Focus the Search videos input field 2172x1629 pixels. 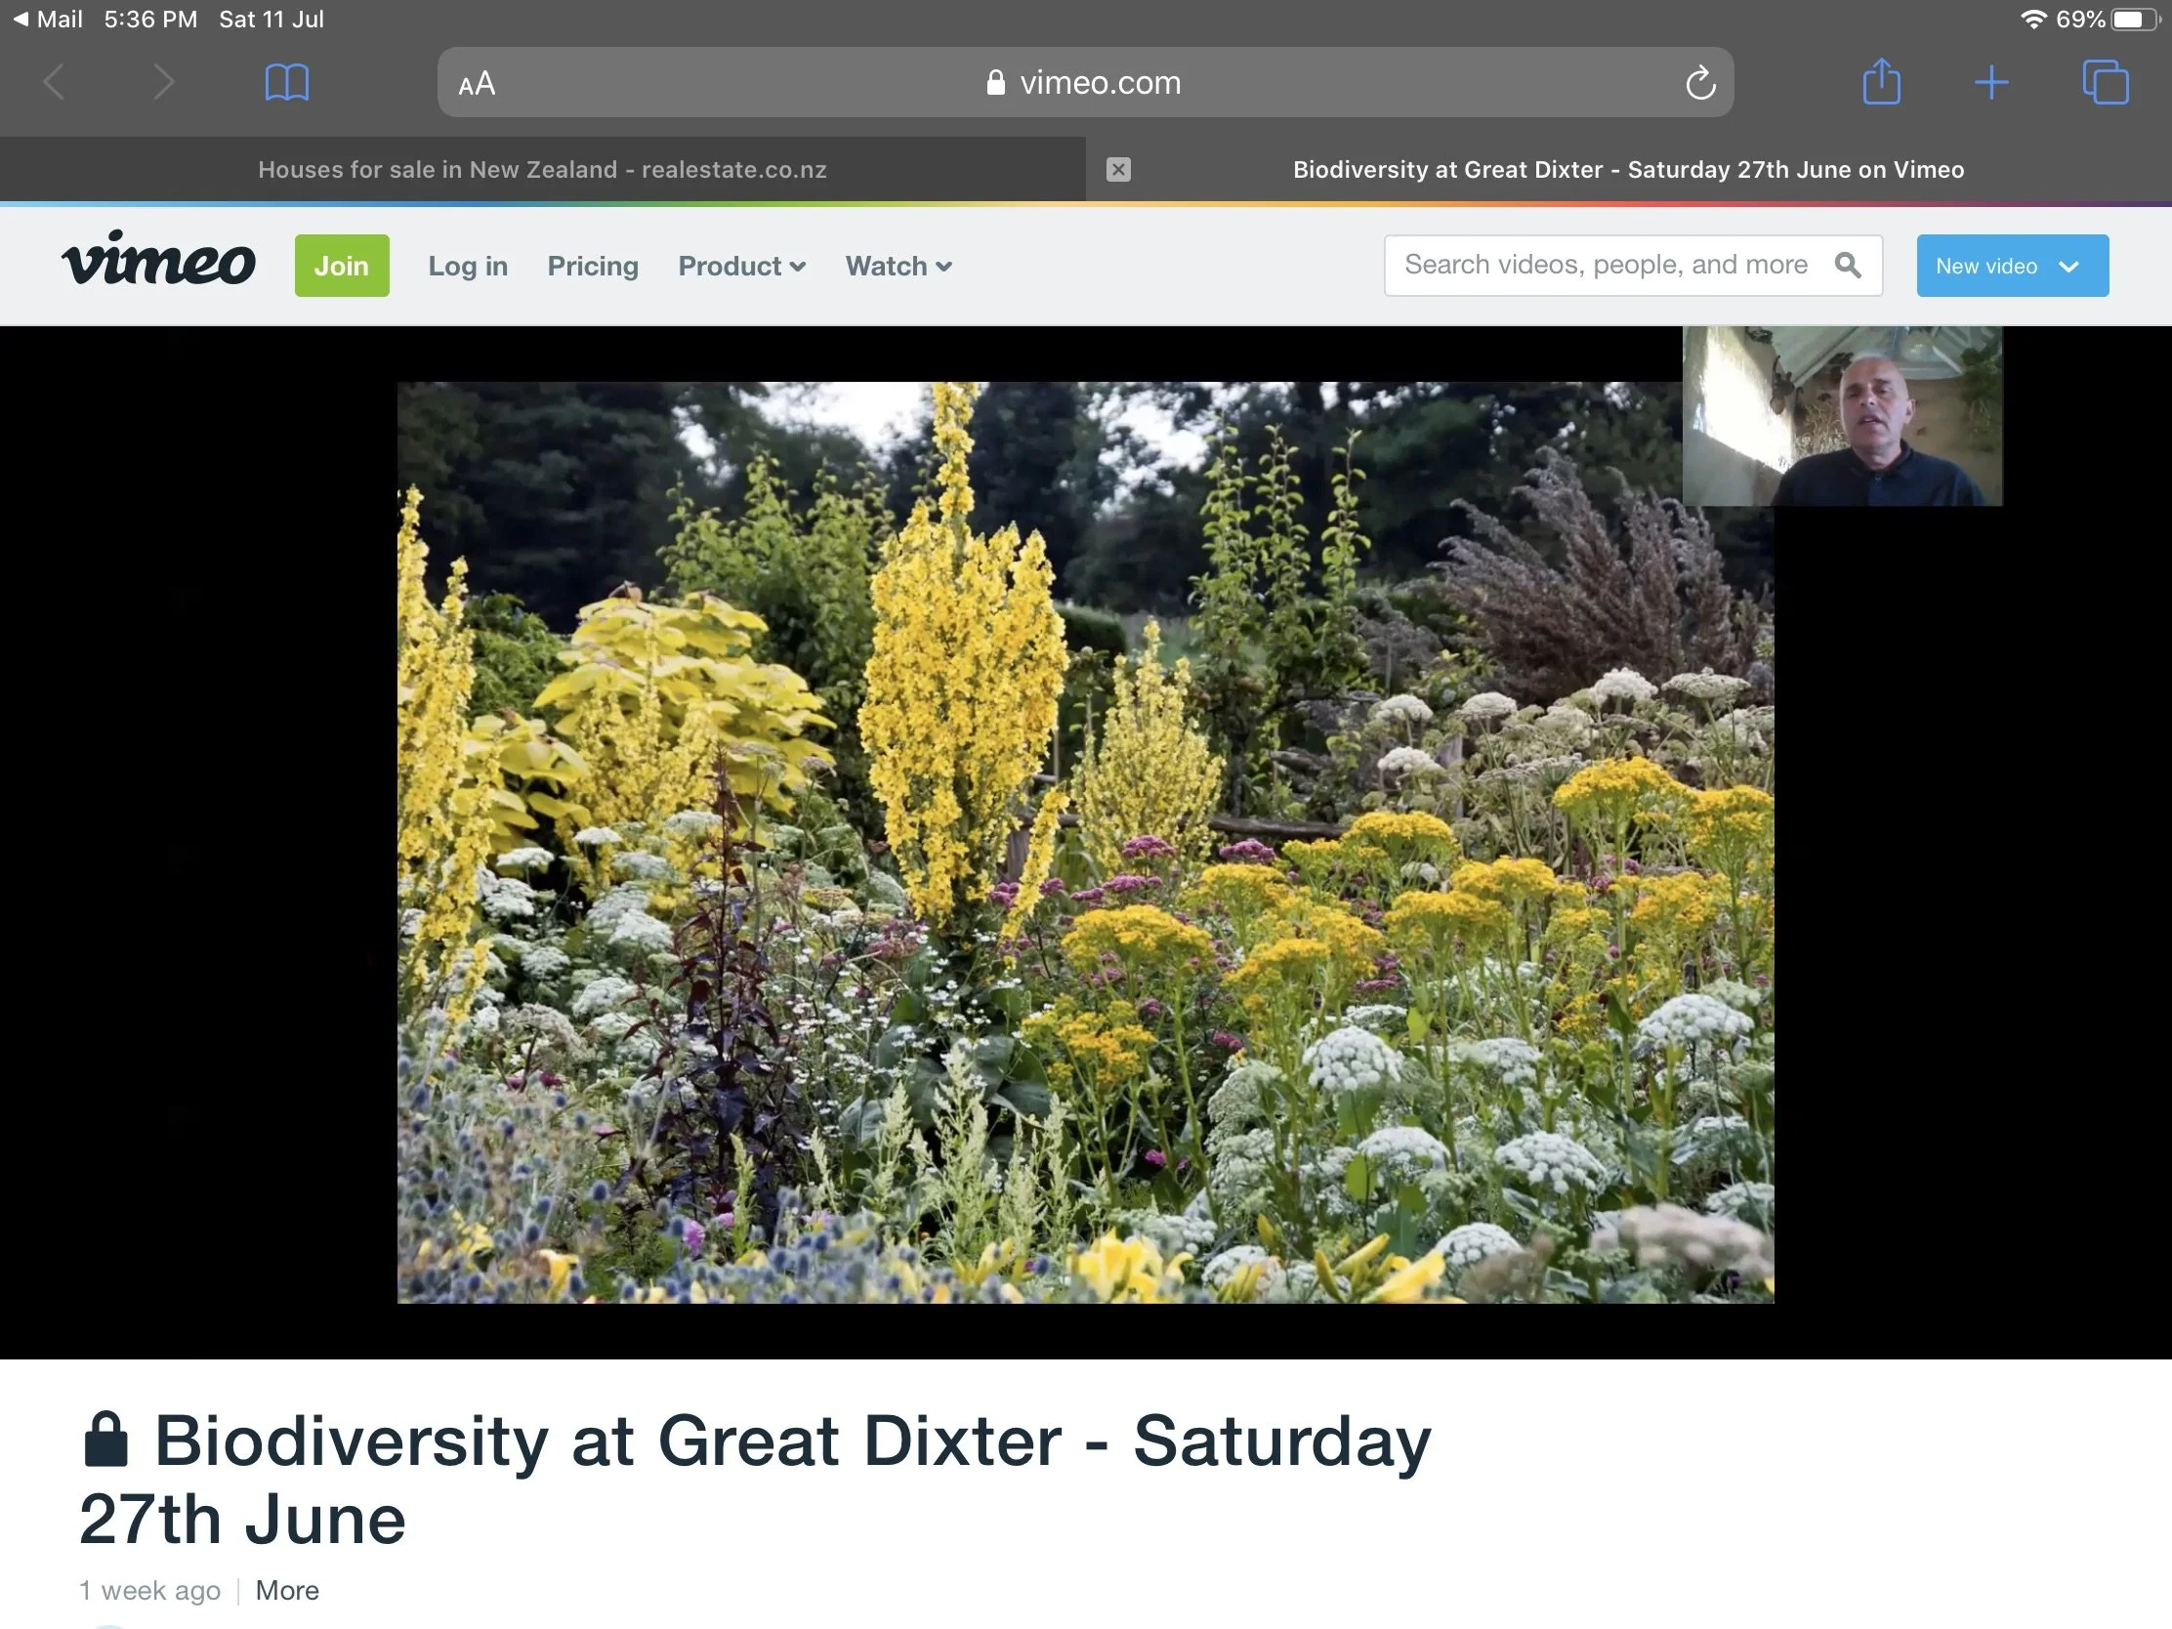pos(1606,265)
